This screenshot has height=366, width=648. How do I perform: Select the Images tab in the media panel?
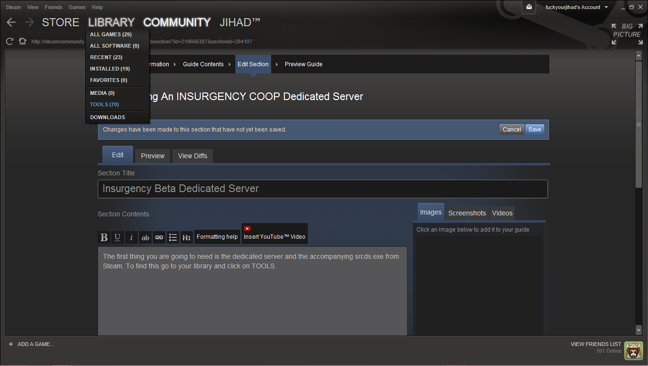click(x=431, y=212)
